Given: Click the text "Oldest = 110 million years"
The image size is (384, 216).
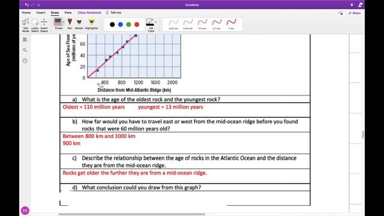Looking at the screenshot, I should point(94,107).
